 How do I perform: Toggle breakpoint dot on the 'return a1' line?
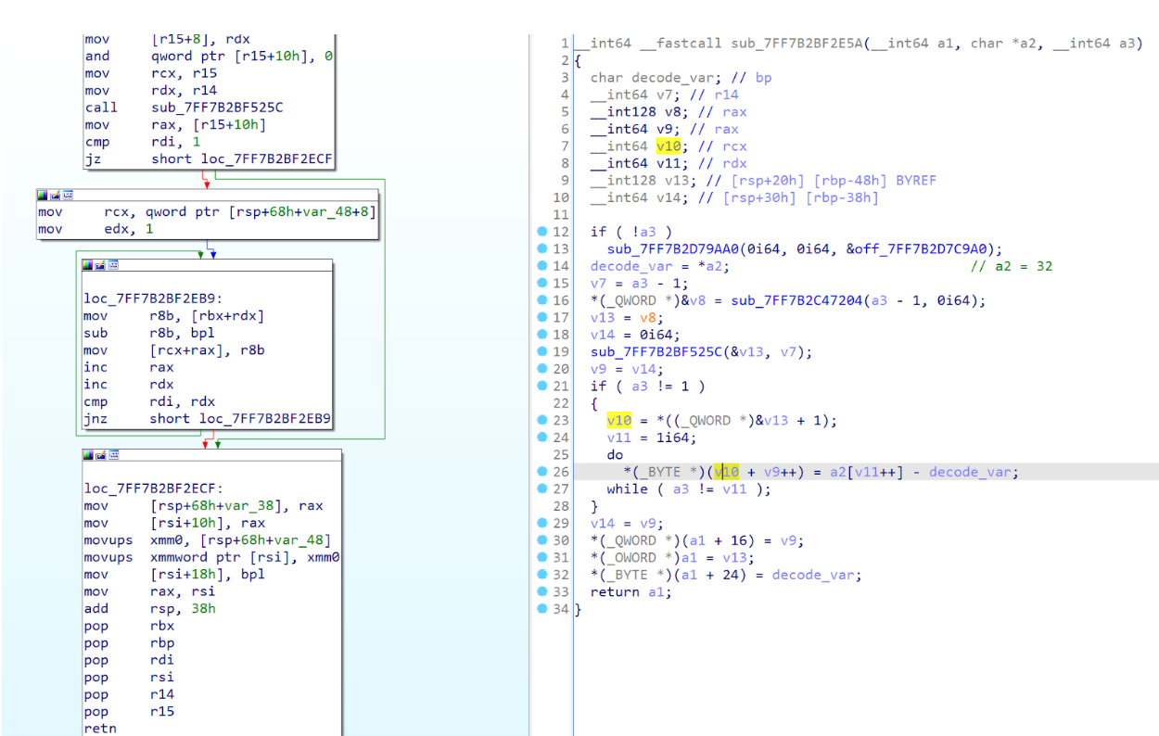coord(541,592)
